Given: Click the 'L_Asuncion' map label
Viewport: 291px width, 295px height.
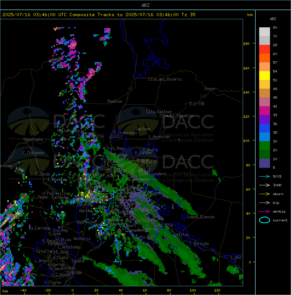Looking at the screenshot, I should click(159, 137).
